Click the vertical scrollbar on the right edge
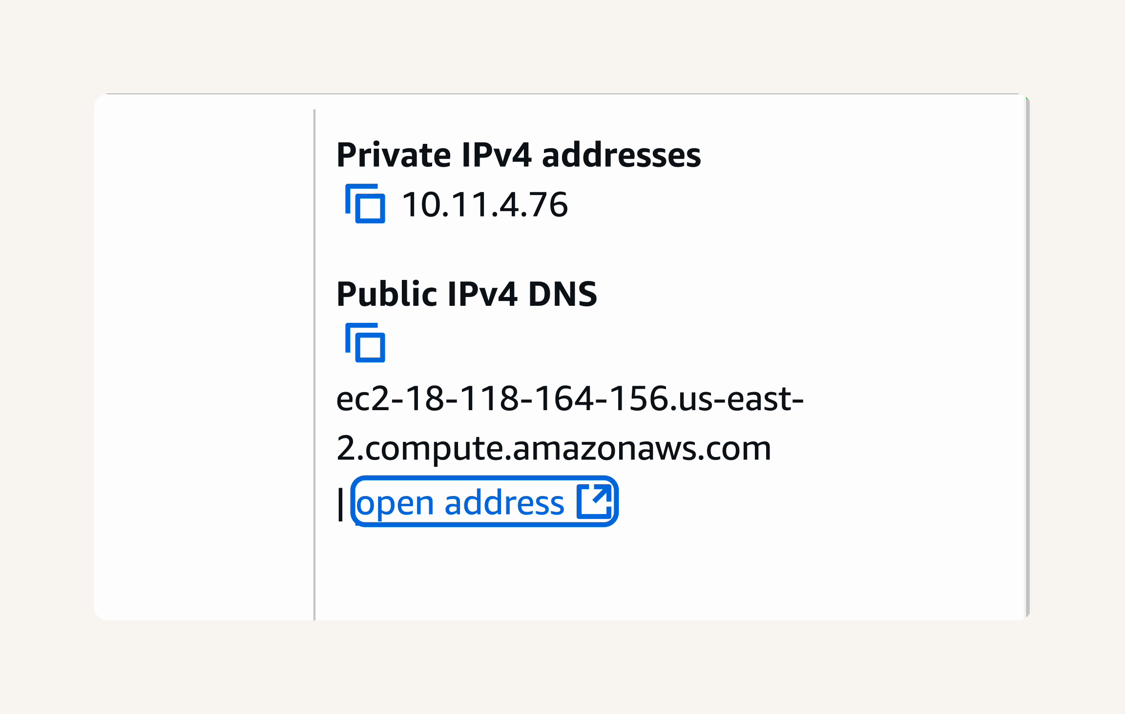The height and width of the screenshot is (714, 1125). pyautogui.click(x=1027, y=357)
